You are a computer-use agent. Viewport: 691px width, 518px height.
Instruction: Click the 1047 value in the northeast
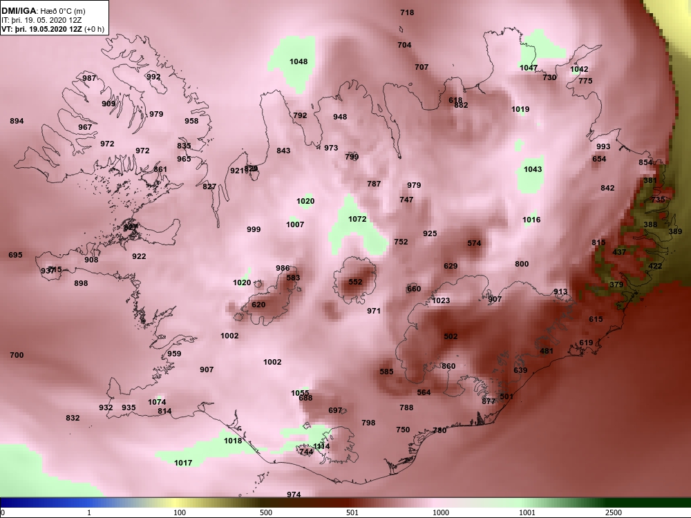[529, 68]
